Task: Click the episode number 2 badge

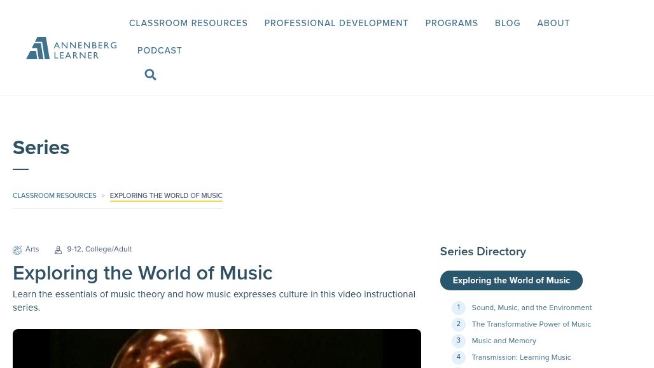Action: (459, 324)
